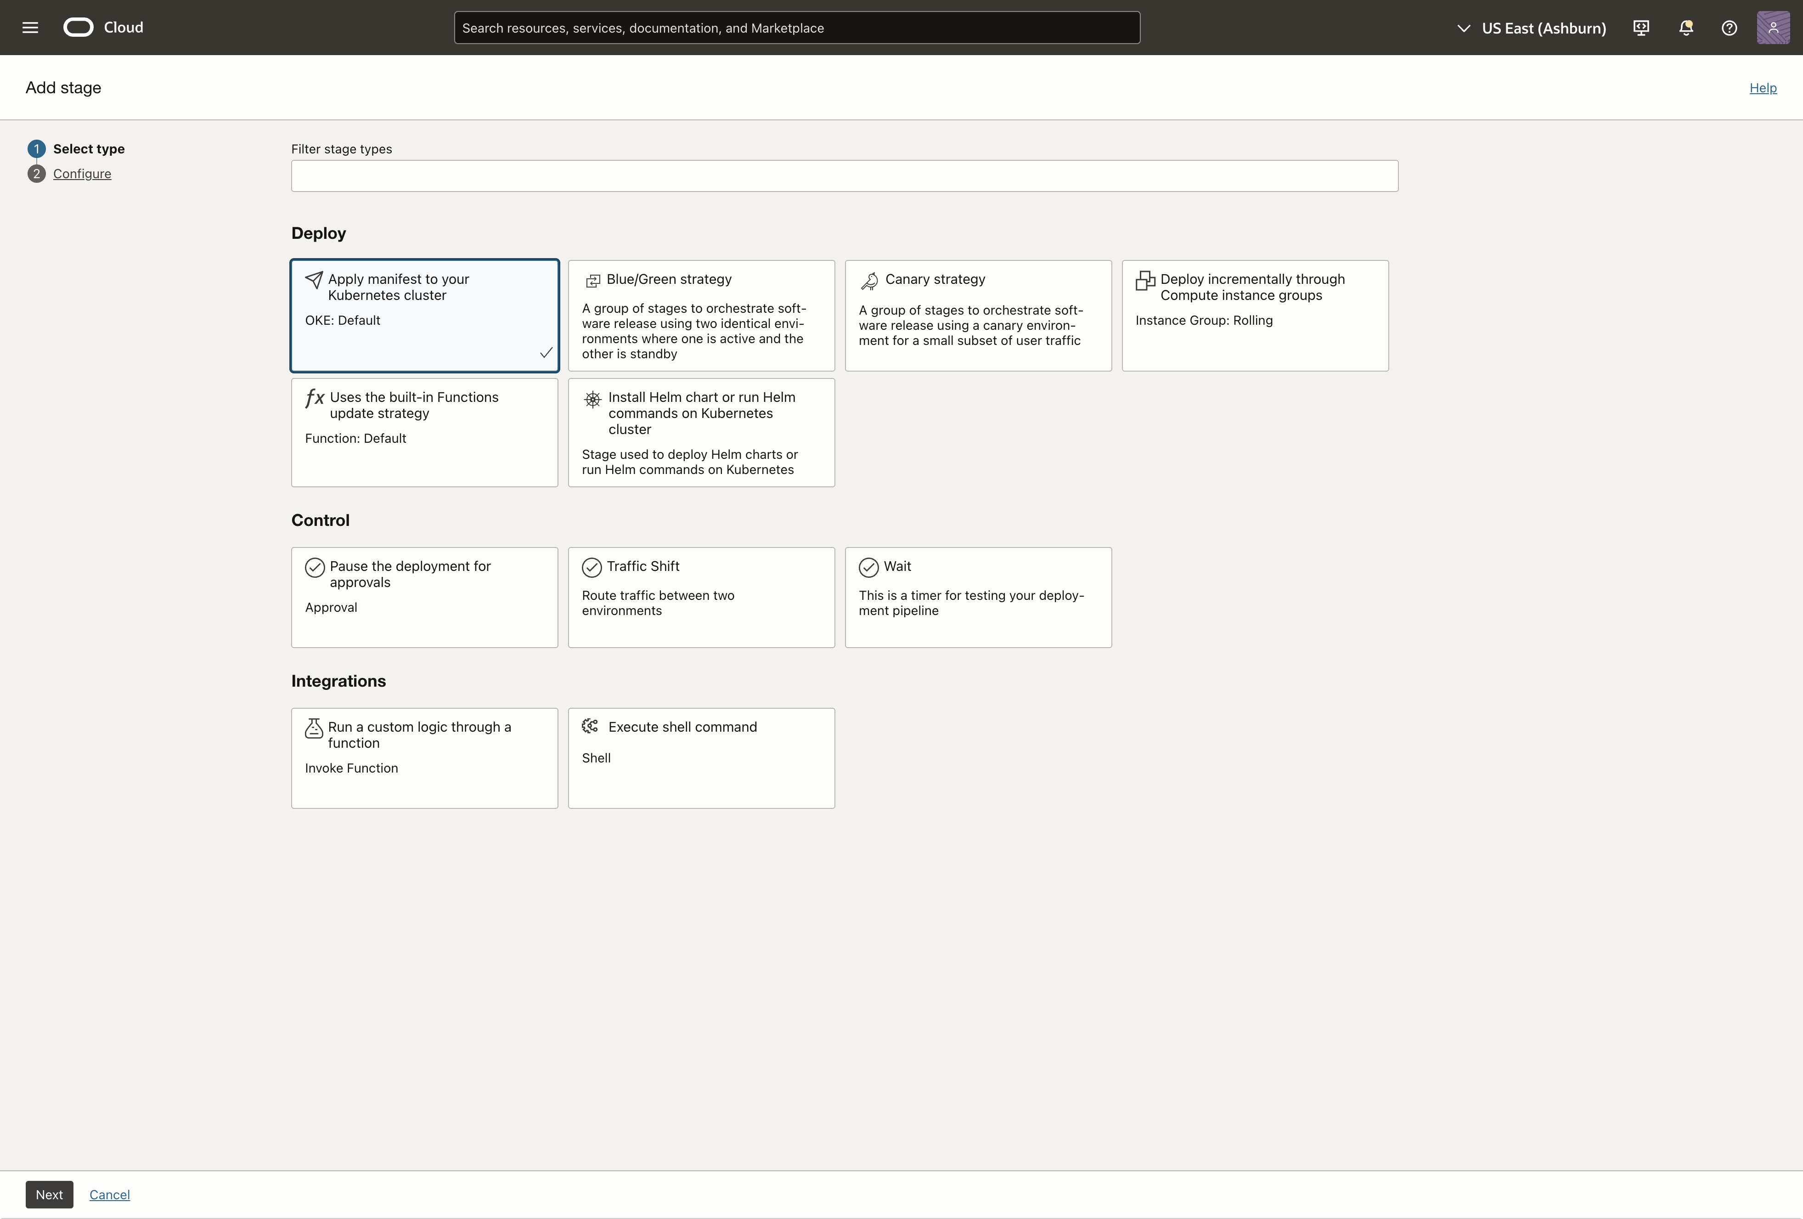Image resolution: width=1803 pixels, height=1219 pixels.
Task: Open the help question mark icon
Action: tap(1729, 28)
